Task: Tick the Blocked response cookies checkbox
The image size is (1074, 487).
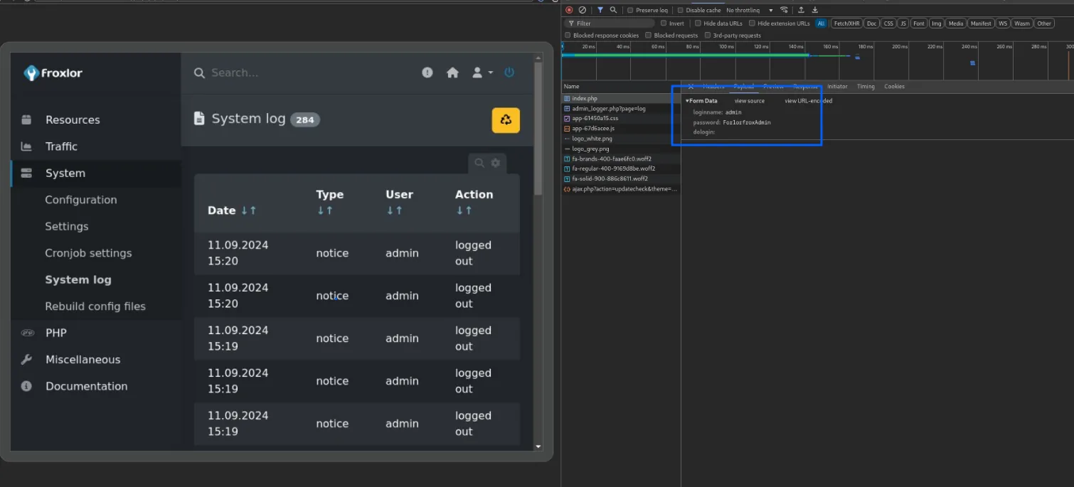Action: coord(568,36)
